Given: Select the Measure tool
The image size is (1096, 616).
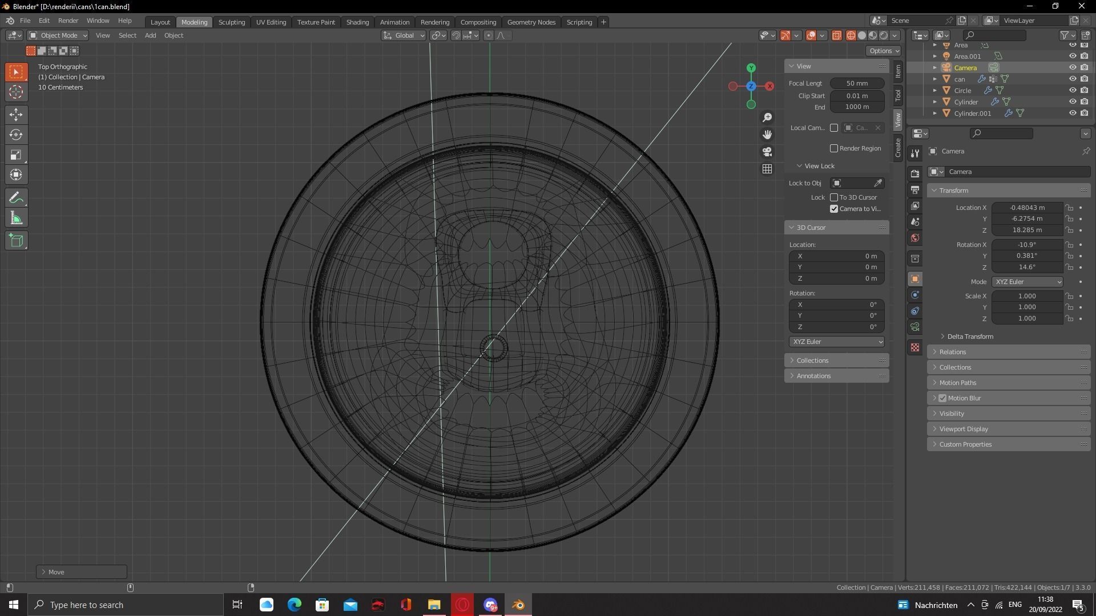Looking at the screenshot, I should point(16,217).
